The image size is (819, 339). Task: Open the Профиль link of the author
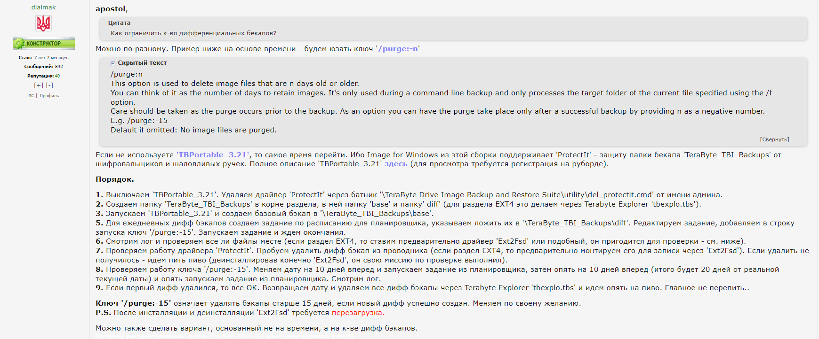pyautogui.click(x=49, y=96)
